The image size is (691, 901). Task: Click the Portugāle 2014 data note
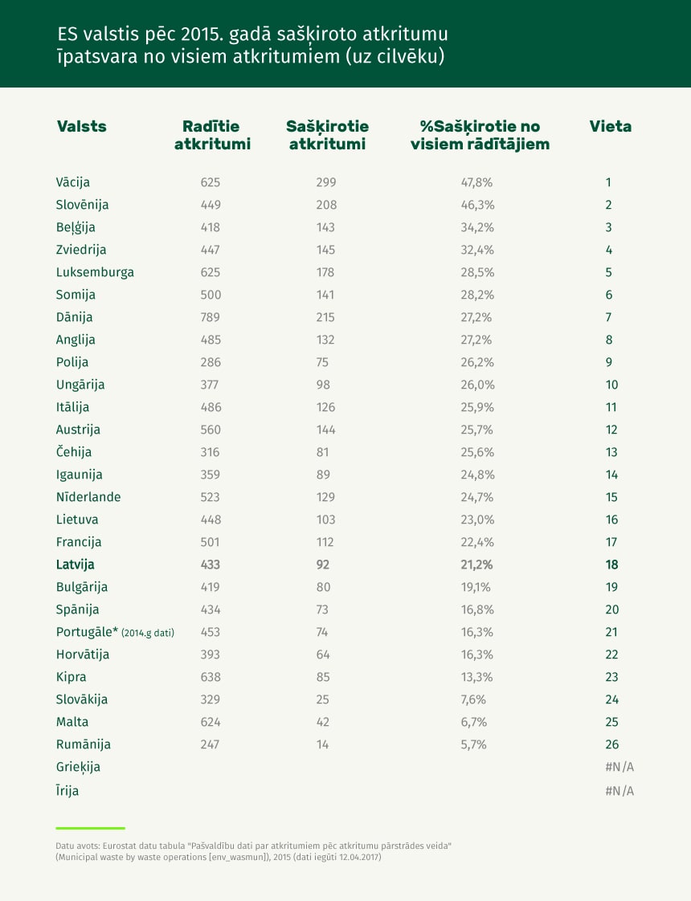coord(148,633)
